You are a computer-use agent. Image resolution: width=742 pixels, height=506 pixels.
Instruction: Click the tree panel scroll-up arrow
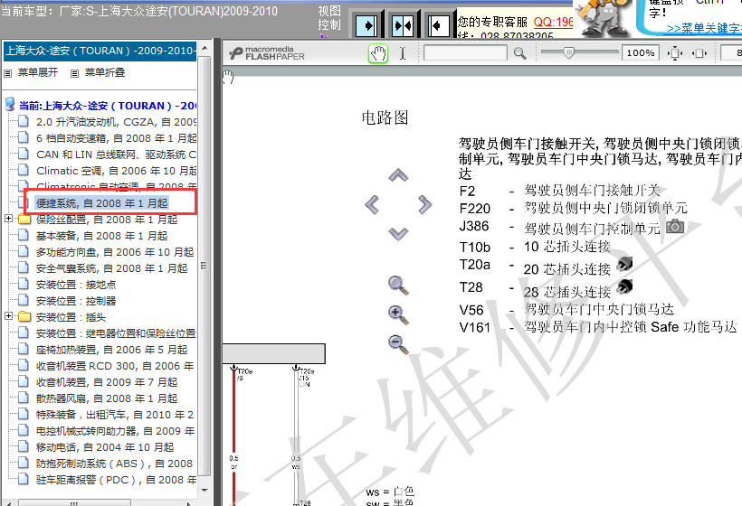point(205,48)
